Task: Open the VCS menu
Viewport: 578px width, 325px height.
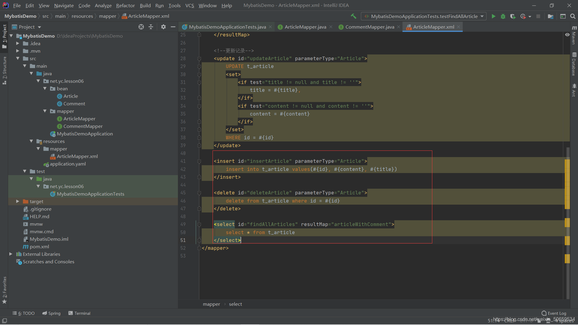Action: pyautogui.click(x=190, y=5)
